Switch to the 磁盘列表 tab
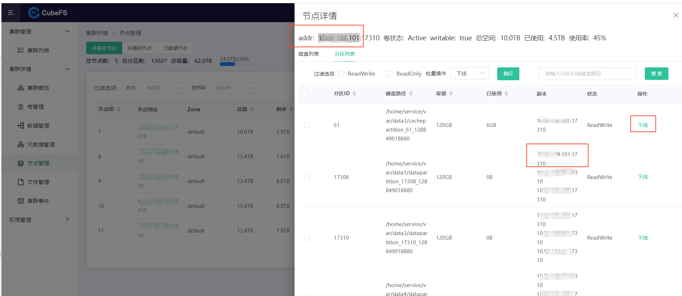This screenshot has width=682, height=296. [308, 54]
